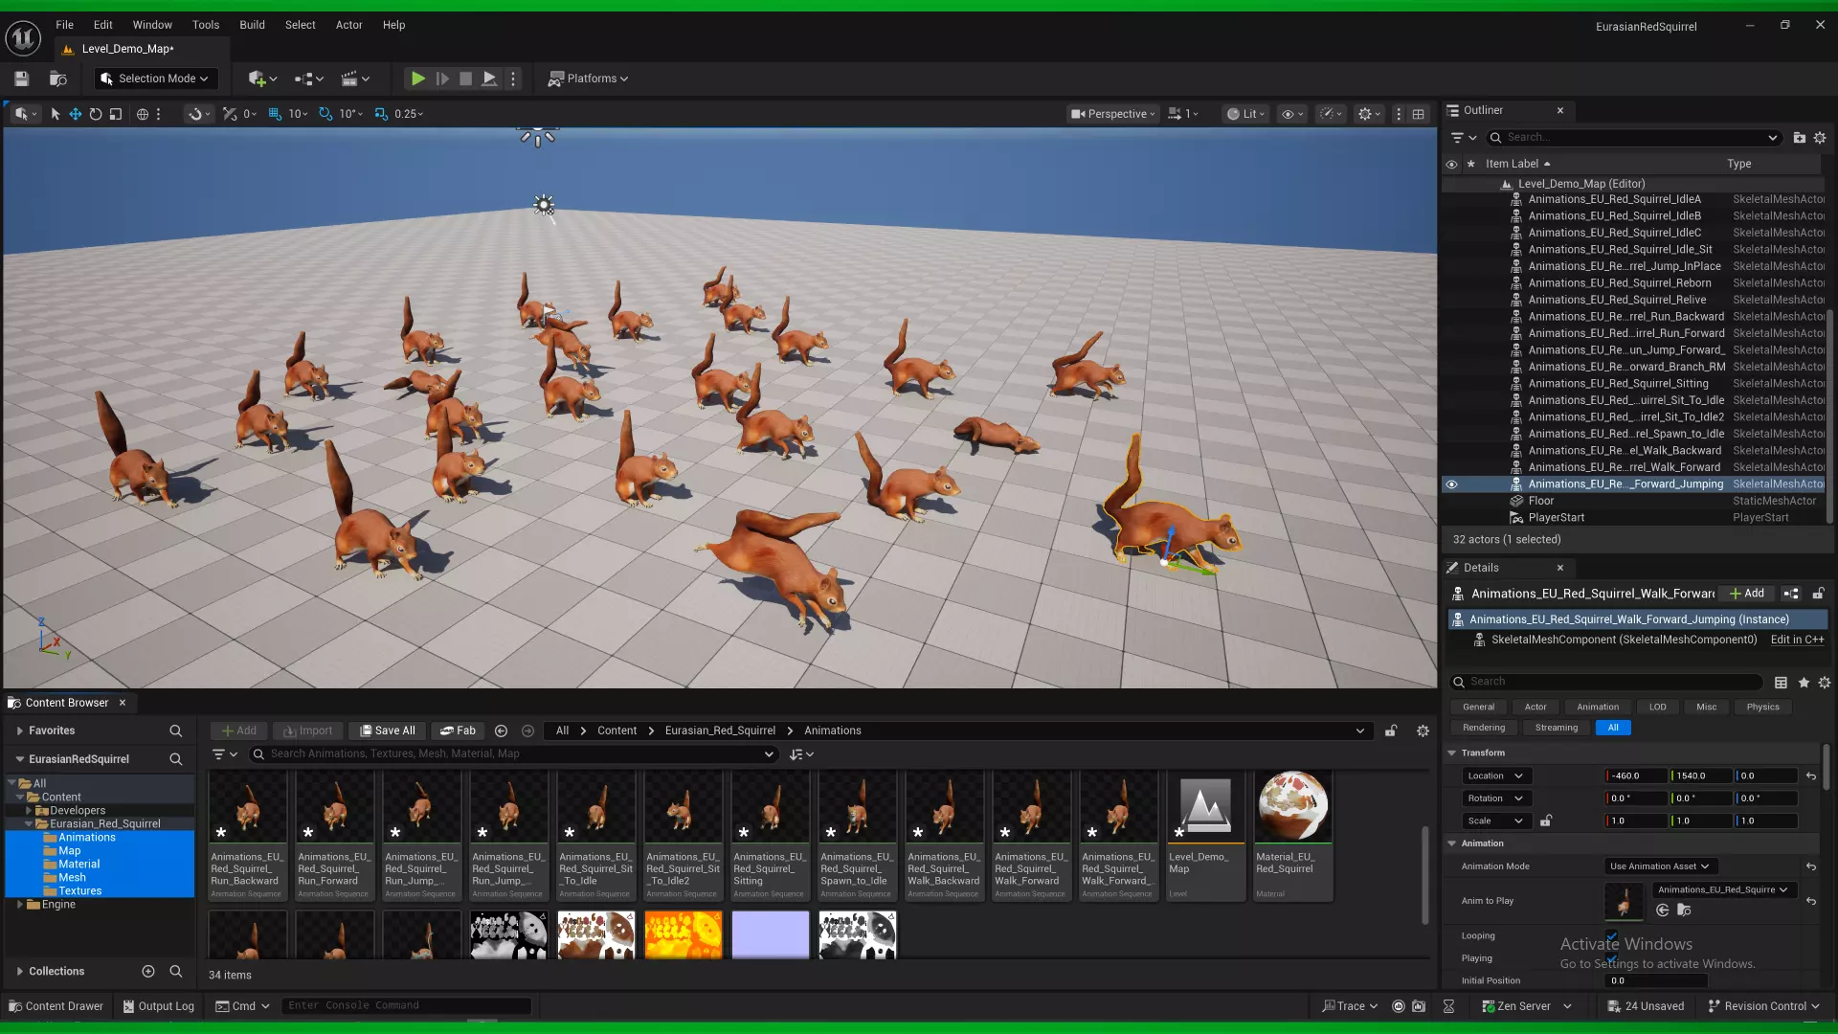Activate the Rotate gizmo tool
The height and width of the screenshot is (1034, 1838).
[x=95, y=114]
